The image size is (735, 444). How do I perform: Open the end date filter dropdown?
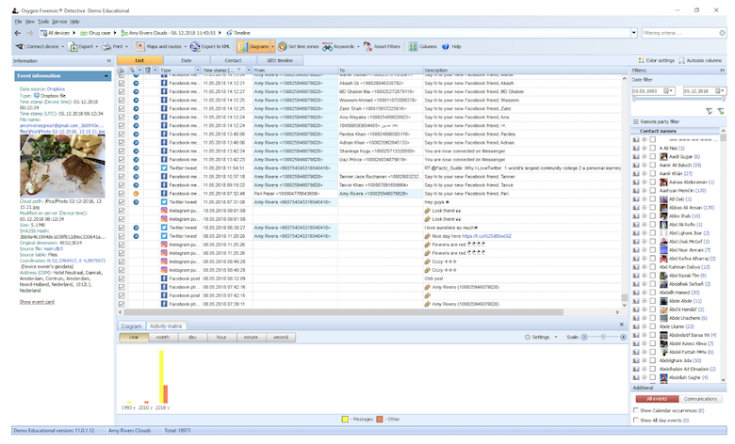(722, 91)
